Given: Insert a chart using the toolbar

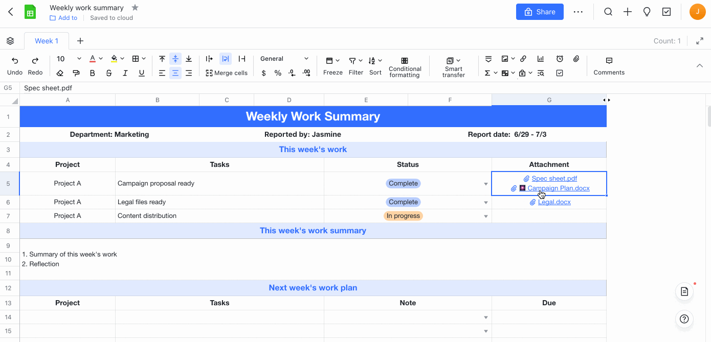Looking at the screenshot, I should [x=541, y=59].
